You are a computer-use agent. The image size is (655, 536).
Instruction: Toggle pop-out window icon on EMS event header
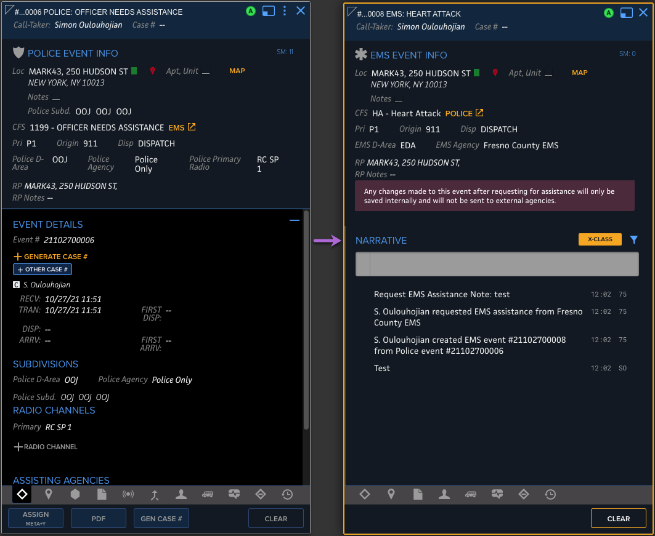pyautogui.click(x=626, y=13)
